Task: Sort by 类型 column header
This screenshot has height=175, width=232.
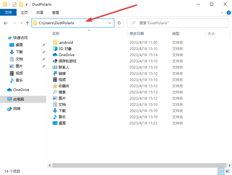Action: click(176, 34)
